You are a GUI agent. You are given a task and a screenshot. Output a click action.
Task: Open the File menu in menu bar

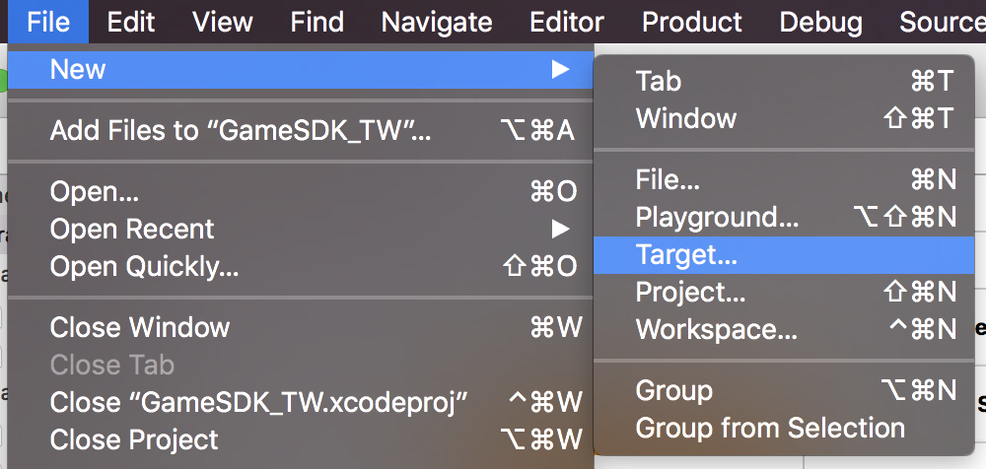pos(48,22)
